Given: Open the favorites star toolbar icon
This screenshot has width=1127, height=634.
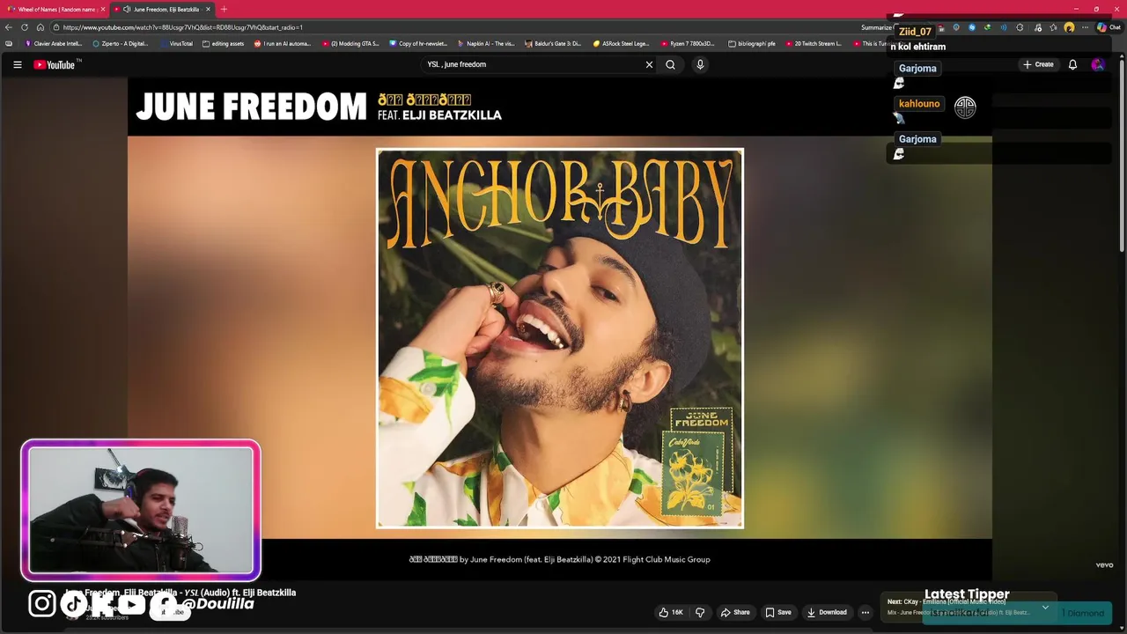Looking at the screenshot, I should tap(1053, 27).
